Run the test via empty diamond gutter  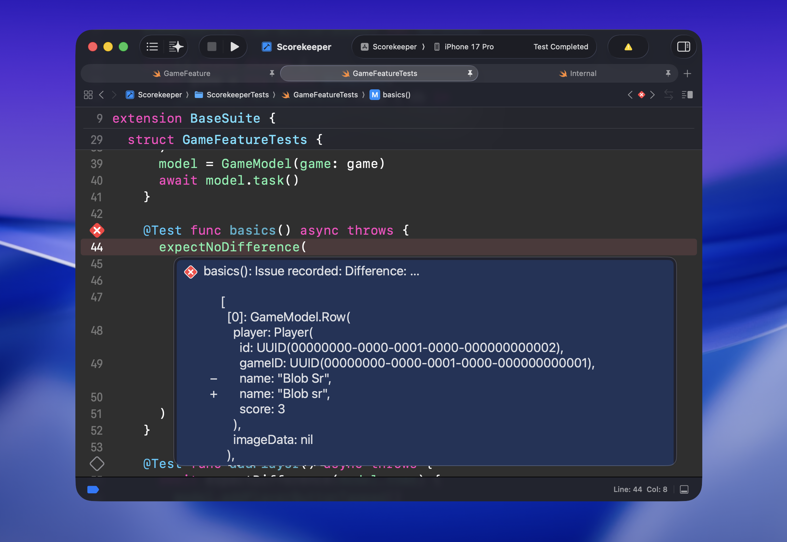click(x=97, y=464)
